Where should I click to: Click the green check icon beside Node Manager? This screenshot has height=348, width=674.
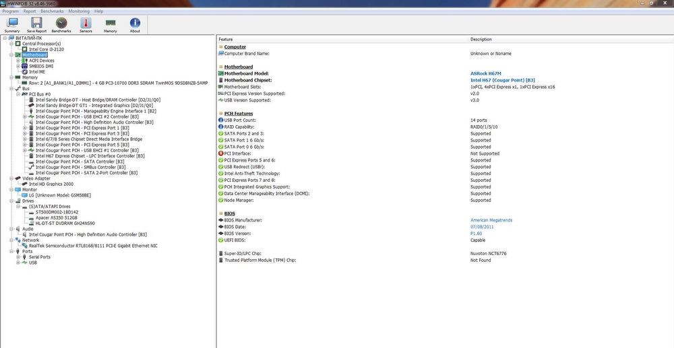click(221, 200)
